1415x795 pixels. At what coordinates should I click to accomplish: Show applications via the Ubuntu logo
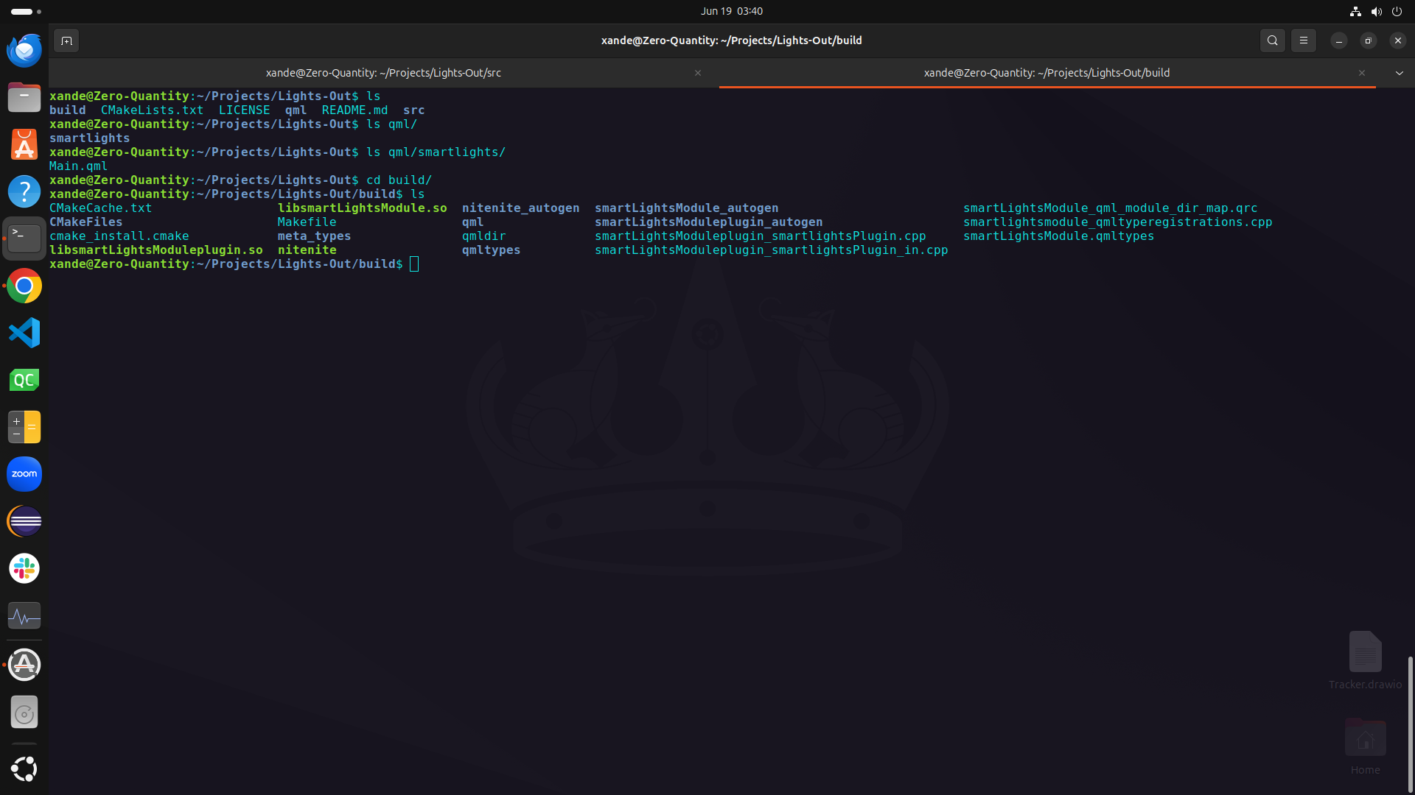(24, 769)
